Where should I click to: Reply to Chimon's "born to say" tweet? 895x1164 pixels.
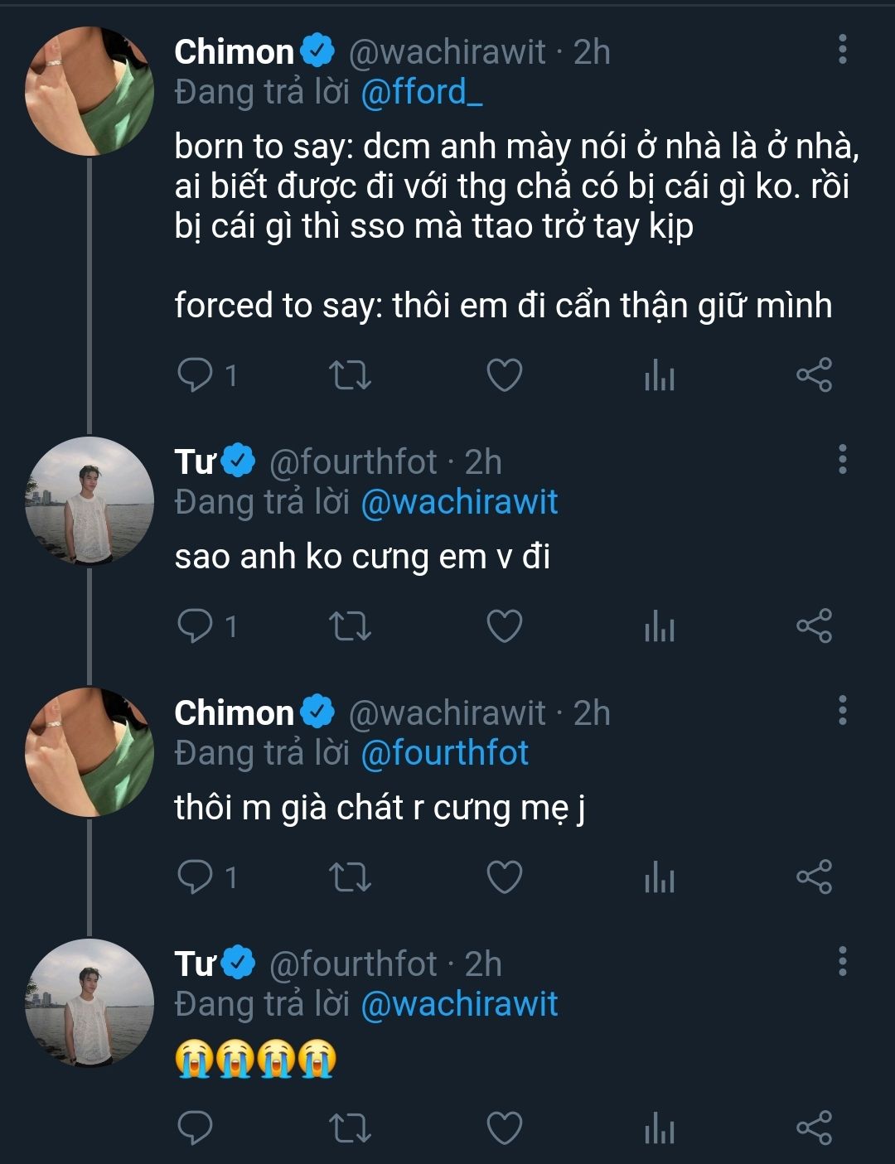pos(196,376)
